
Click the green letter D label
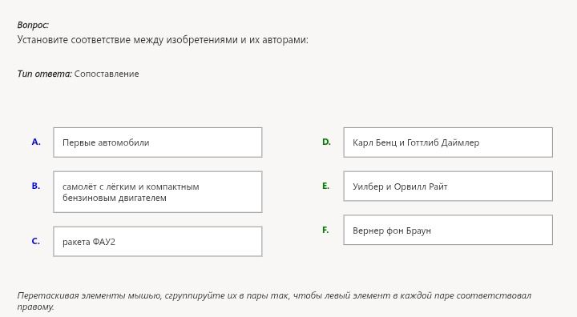tap(326, 142)
